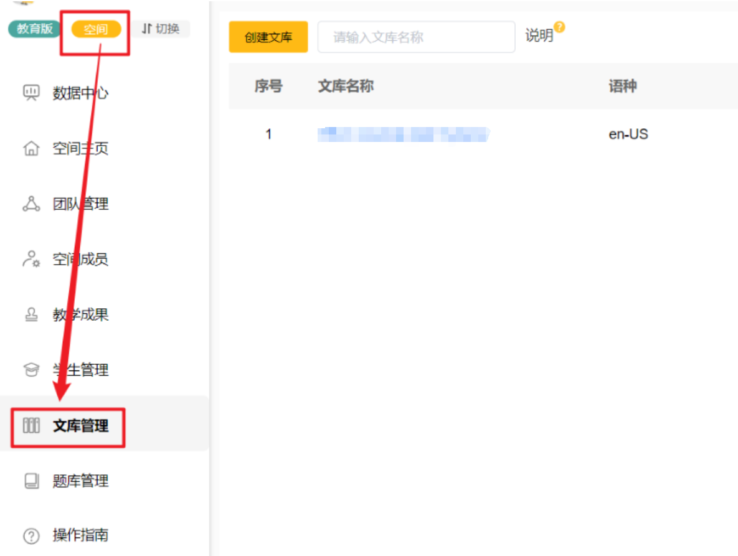Image resolution: width=738 pixels, height=556 pixels.
Task: Click the 文库管理 books icon
Action: pyautogui.click(x=31, y=426)
